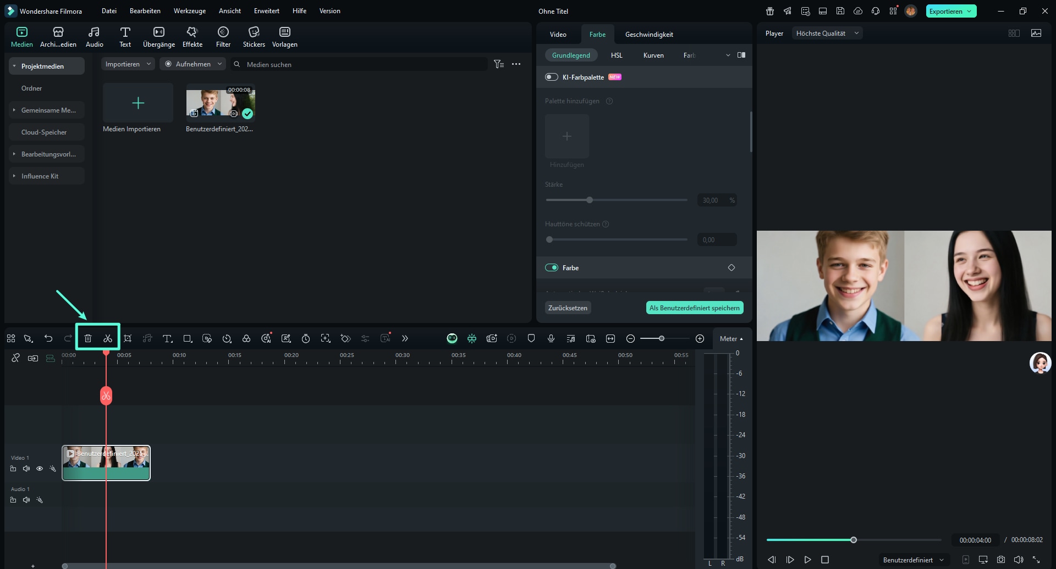Open the more options ellipsis in media panel

click(516, 64)
